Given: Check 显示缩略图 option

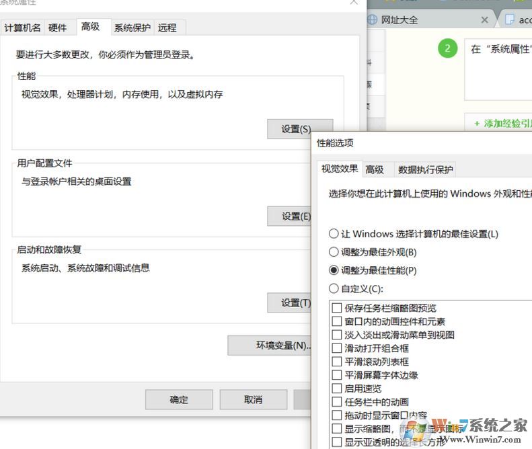Looking at the screenshot, I should (x=336, y=429).
